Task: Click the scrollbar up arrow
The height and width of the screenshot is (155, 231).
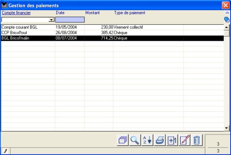Action: 226,27
